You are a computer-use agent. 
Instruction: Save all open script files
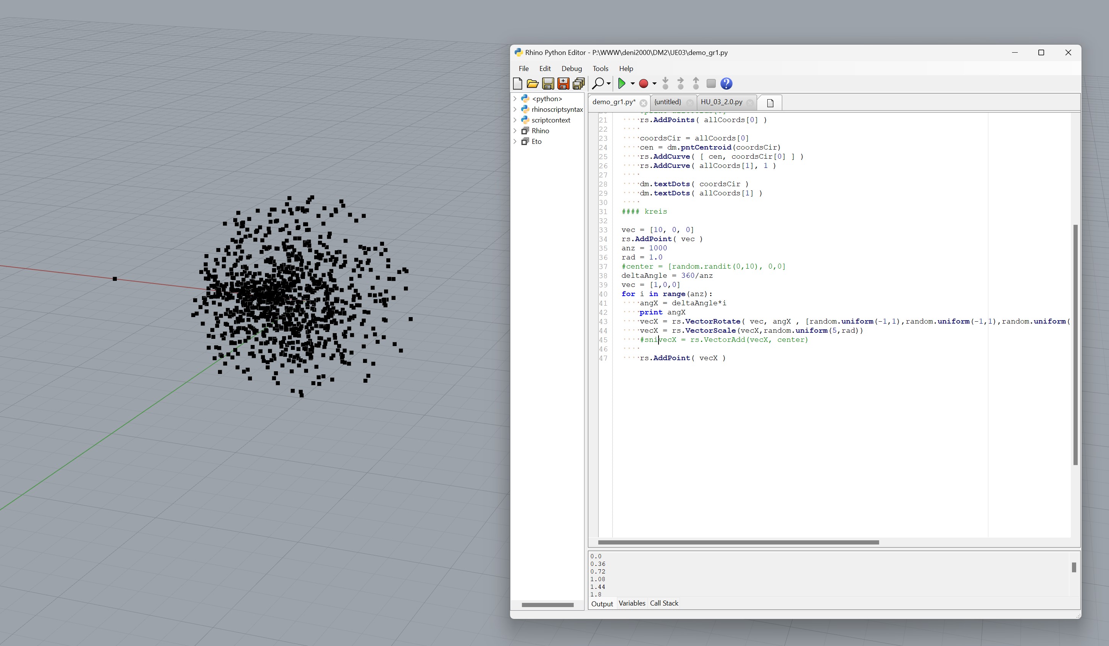578,84
